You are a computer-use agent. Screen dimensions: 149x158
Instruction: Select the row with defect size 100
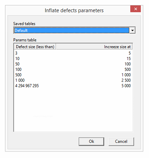click(x=73, y=69)
